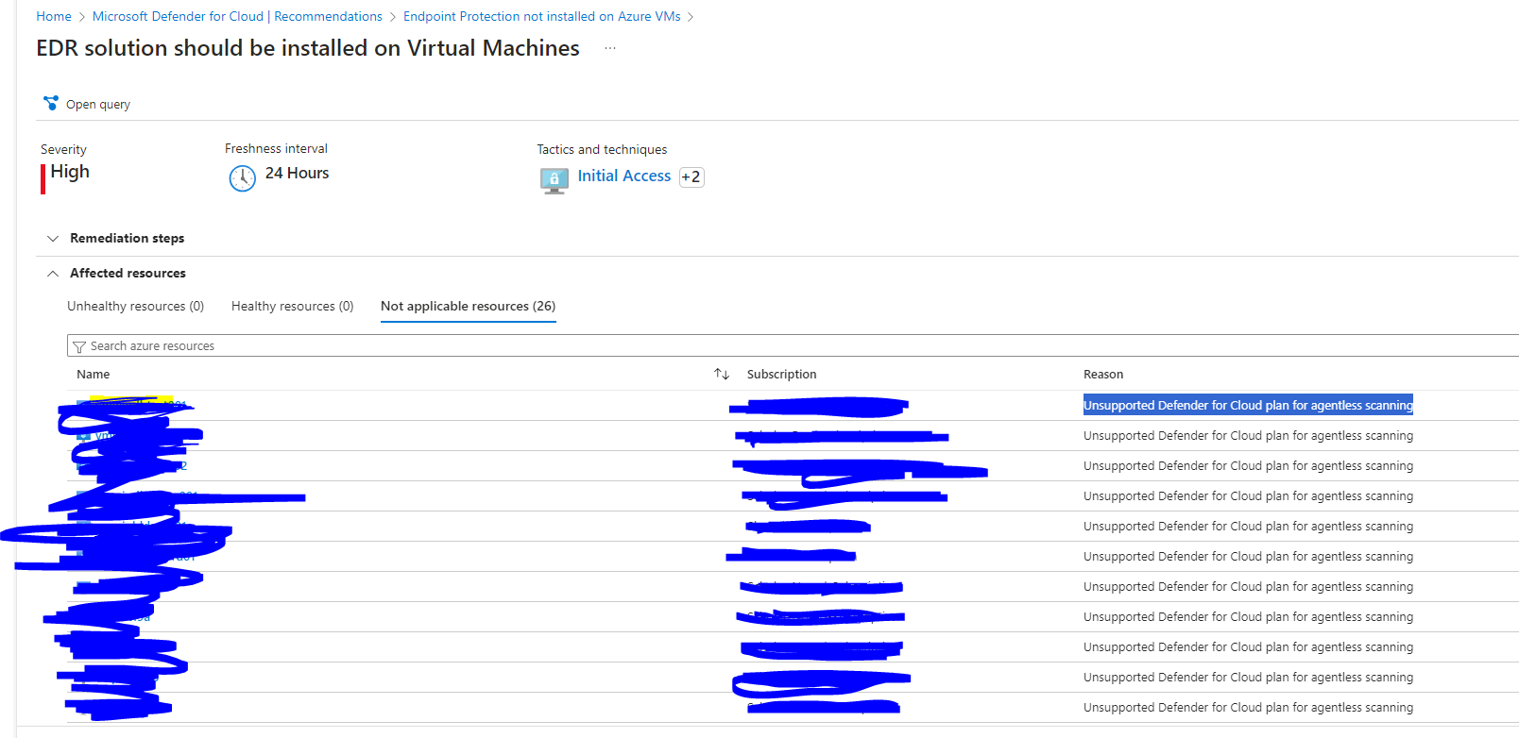Sort by the Name column header
The width and height of the screenshot is (1519, 738).
click(94, 375)
